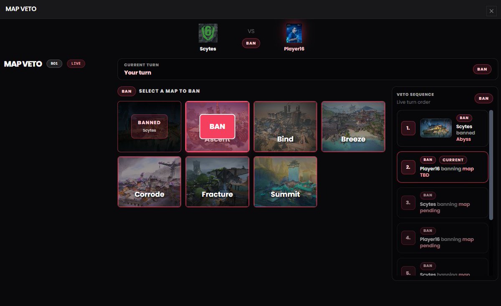Click step number 2 in veto sequence
The image size is (501, 306).
[408, 167]
